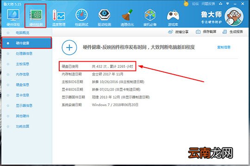250x166 pixels.
Task: Close the 鲁大师 window
Action: pyautogui.click(x=243, y=4)
